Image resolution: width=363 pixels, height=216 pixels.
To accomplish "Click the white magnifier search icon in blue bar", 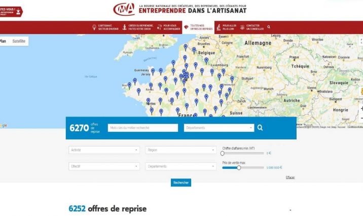I will 260,128.
